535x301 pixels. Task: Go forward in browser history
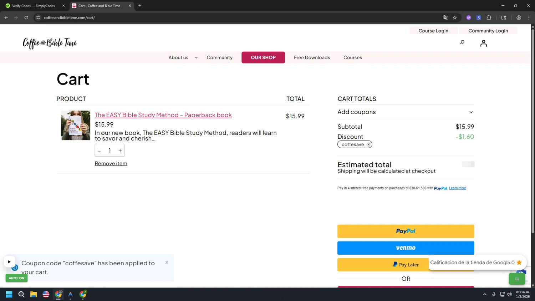tap(16, 17)
